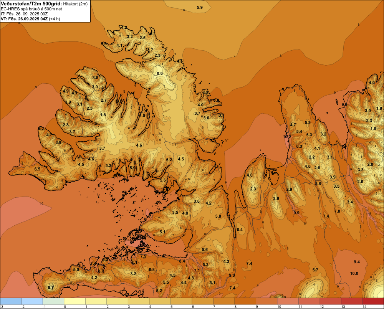
Task: Click the 3.4 temperature value on the map
Action: point(350,202)
